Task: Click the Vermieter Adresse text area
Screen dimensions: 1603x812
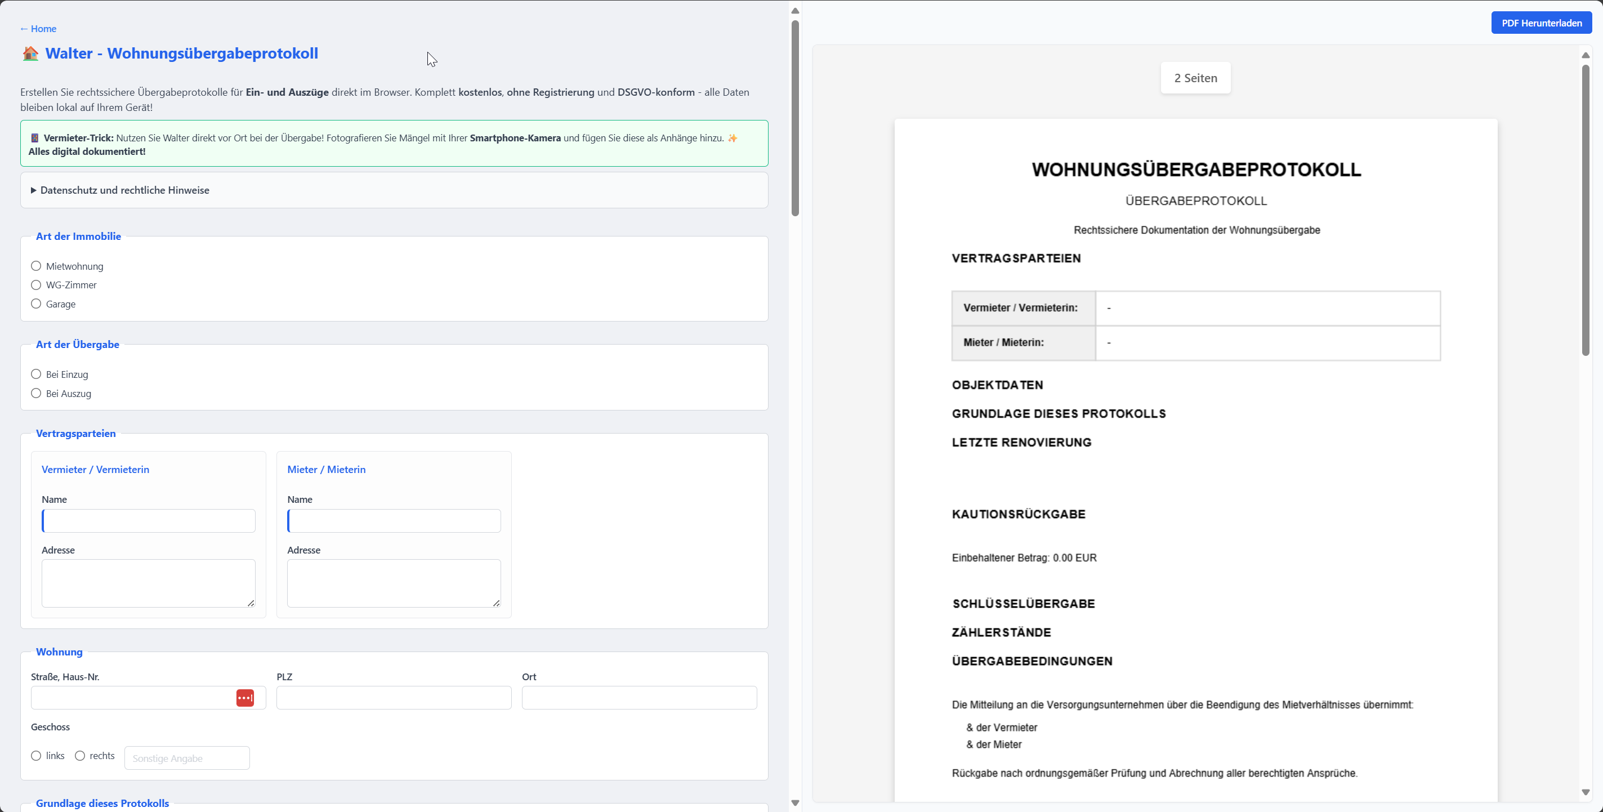Action: (x=149, y=583)
